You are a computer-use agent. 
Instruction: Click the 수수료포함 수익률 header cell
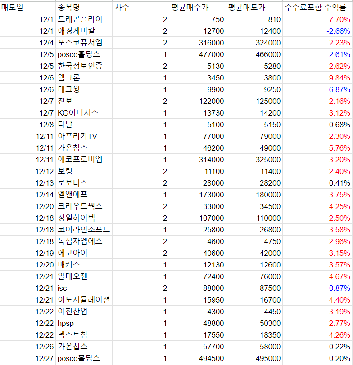coord(317,8)
